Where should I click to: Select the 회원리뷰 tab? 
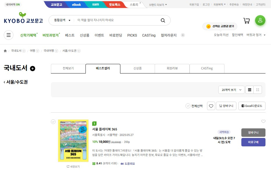pyautogui.click(x=172, y=69)
